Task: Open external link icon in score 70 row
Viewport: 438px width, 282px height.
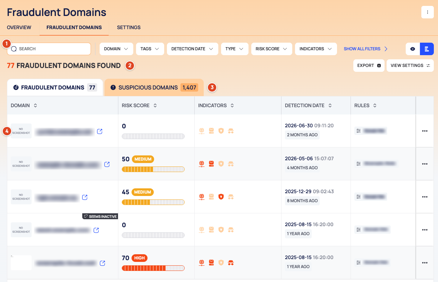Action: point(102,263)
